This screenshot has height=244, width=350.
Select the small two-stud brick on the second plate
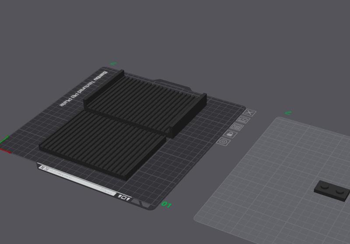coord(332,191)
